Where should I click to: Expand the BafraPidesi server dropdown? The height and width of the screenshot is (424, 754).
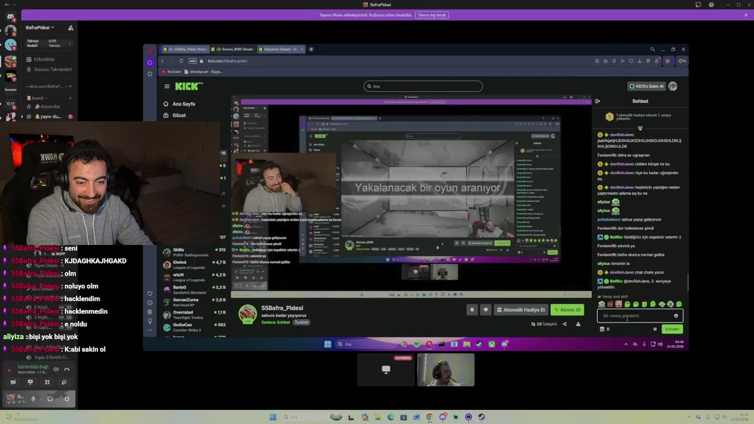point(39,28)
